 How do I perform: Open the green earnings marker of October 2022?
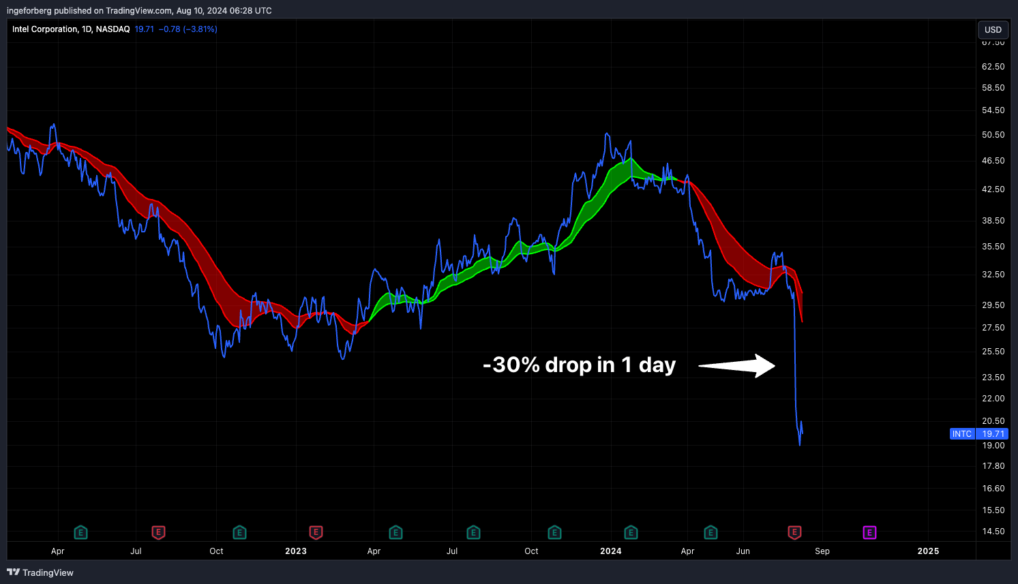tap(239, 532)
